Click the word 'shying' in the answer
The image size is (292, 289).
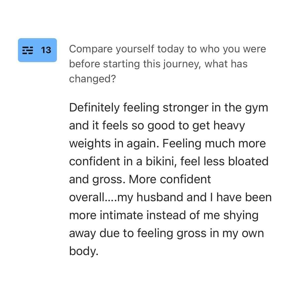pyautogui.click(x=241, y=215)
